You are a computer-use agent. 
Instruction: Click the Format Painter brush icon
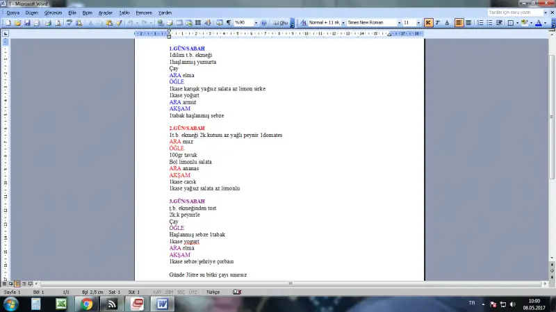pos(119,23)
